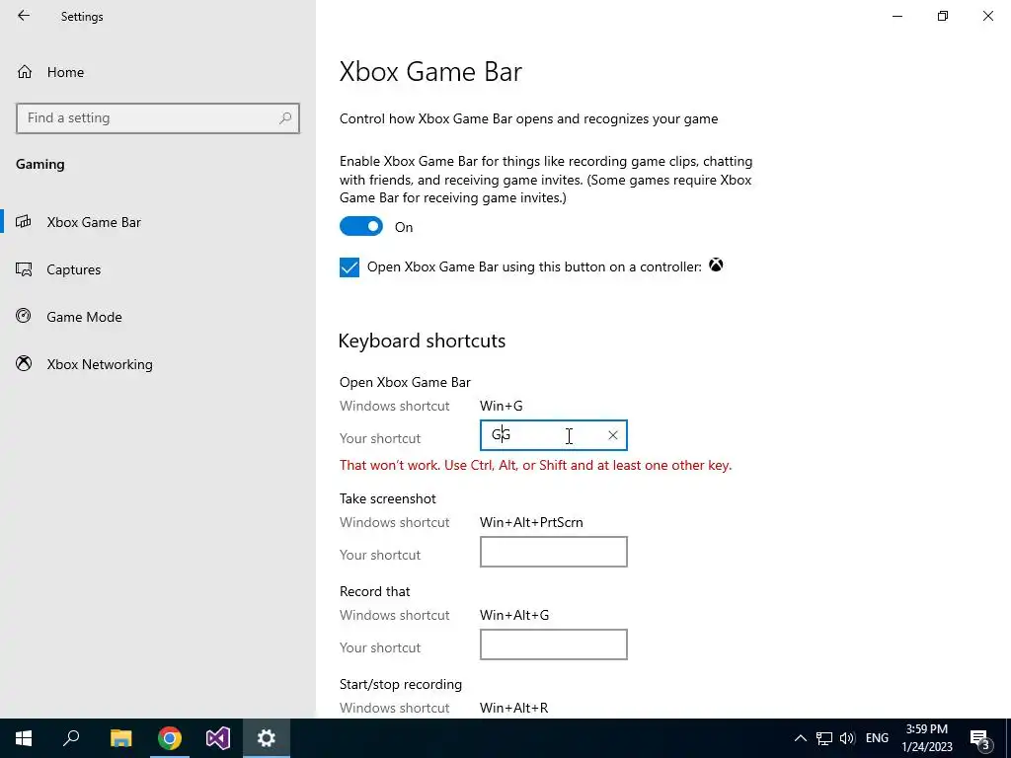
Task: Open File Explorer from the taskbar
Action: pos(120,738)
